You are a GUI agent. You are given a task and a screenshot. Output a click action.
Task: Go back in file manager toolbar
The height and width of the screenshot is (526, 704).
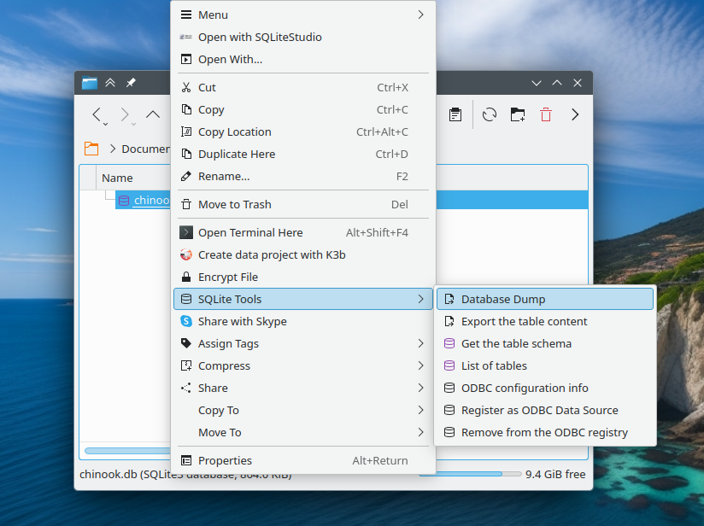pos(97,115)
